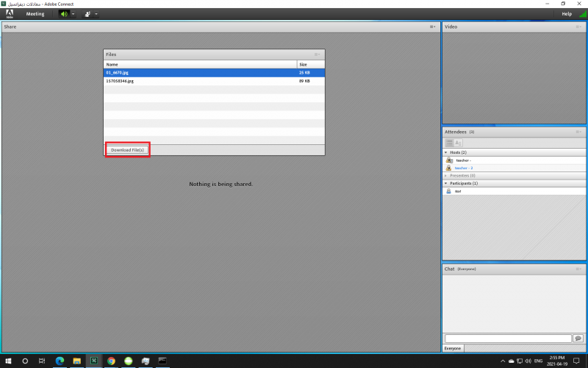Open the Video pod options menu icon
The width and height of the screenshot is (588, 368).
pos(579,26)
